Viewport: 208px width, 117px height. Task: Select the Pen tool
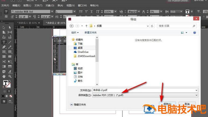click(x=4, y=47)
